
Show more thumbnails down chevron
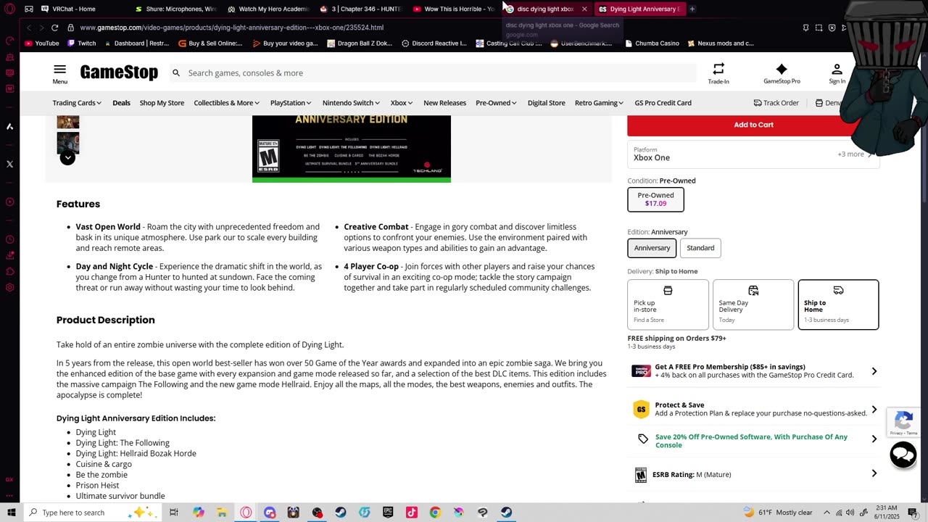click(x=67, y=157)
